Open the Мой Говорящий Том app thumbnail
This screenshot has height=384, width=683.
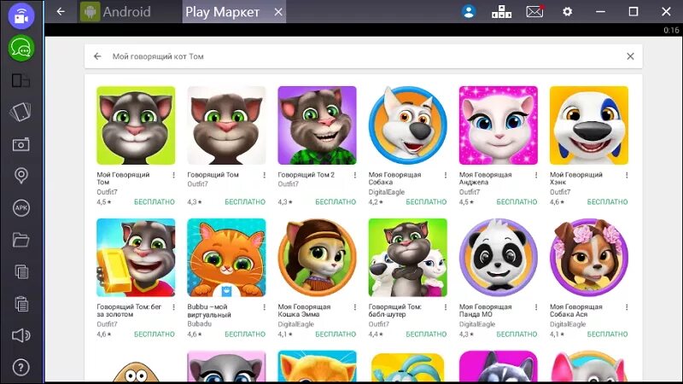[x=136, y=125]
